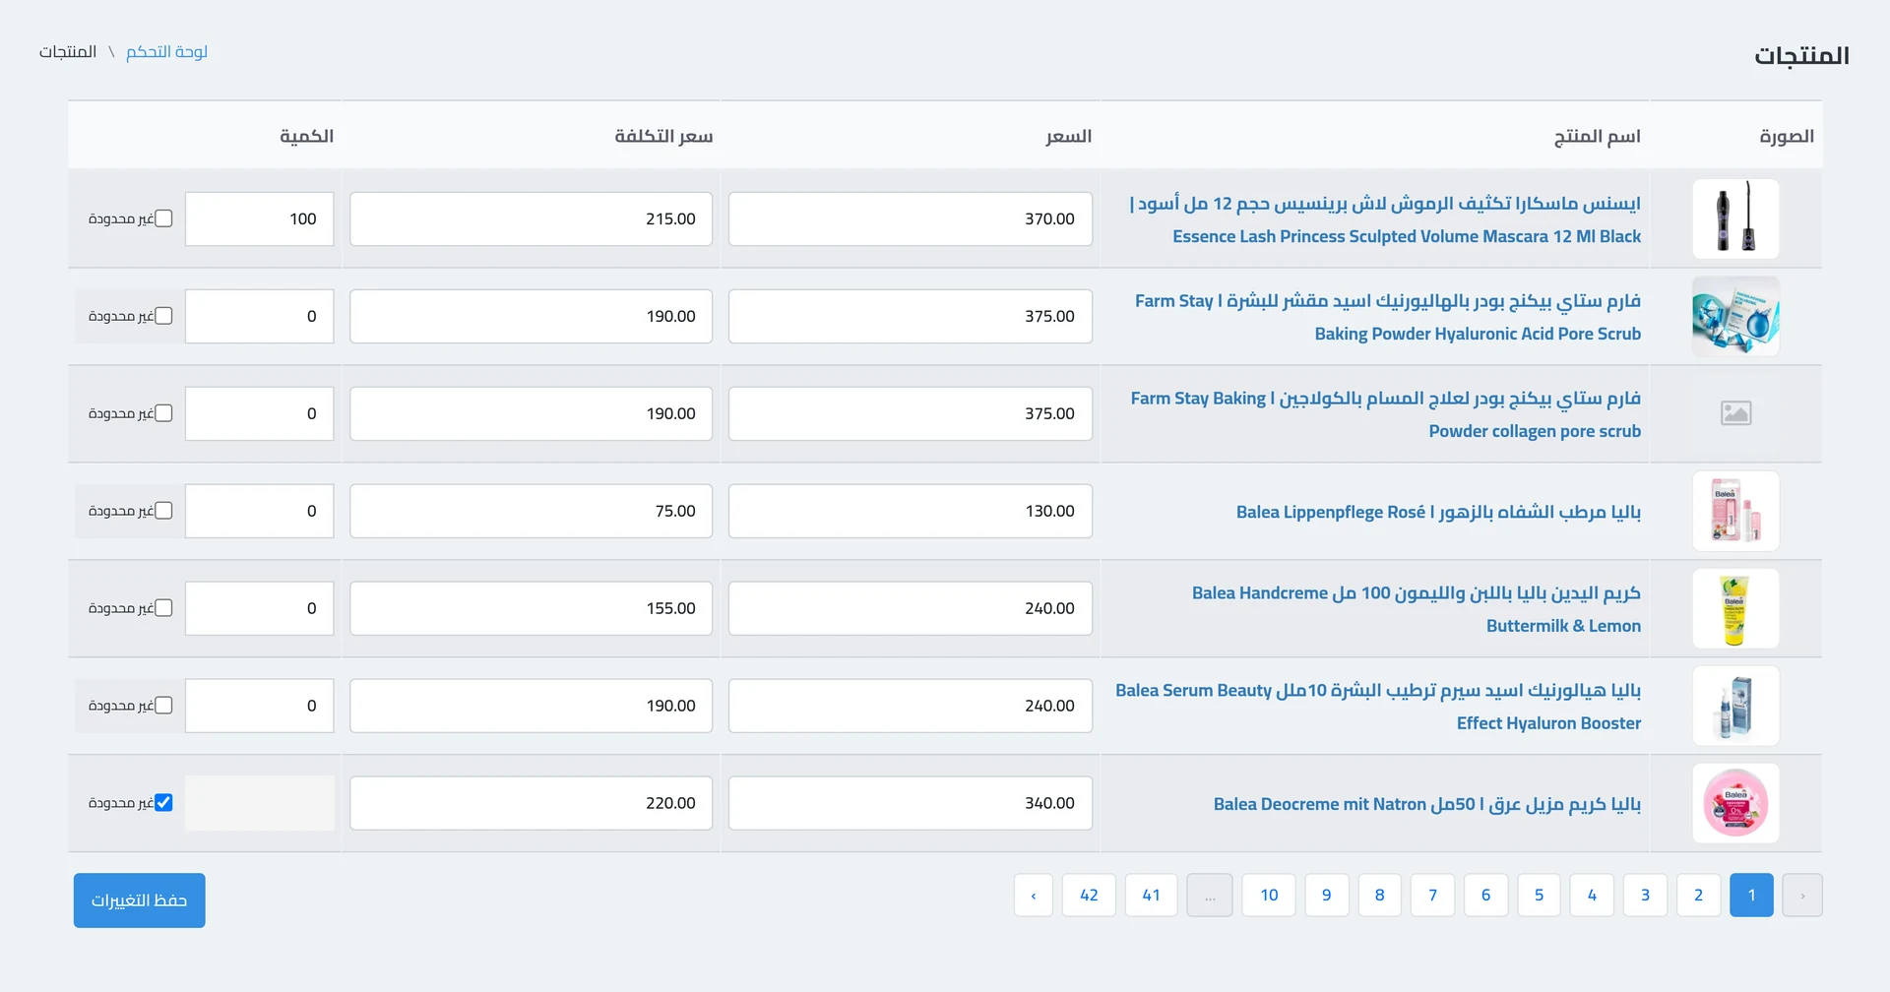Edit the 215.00 cost price field

531,218
